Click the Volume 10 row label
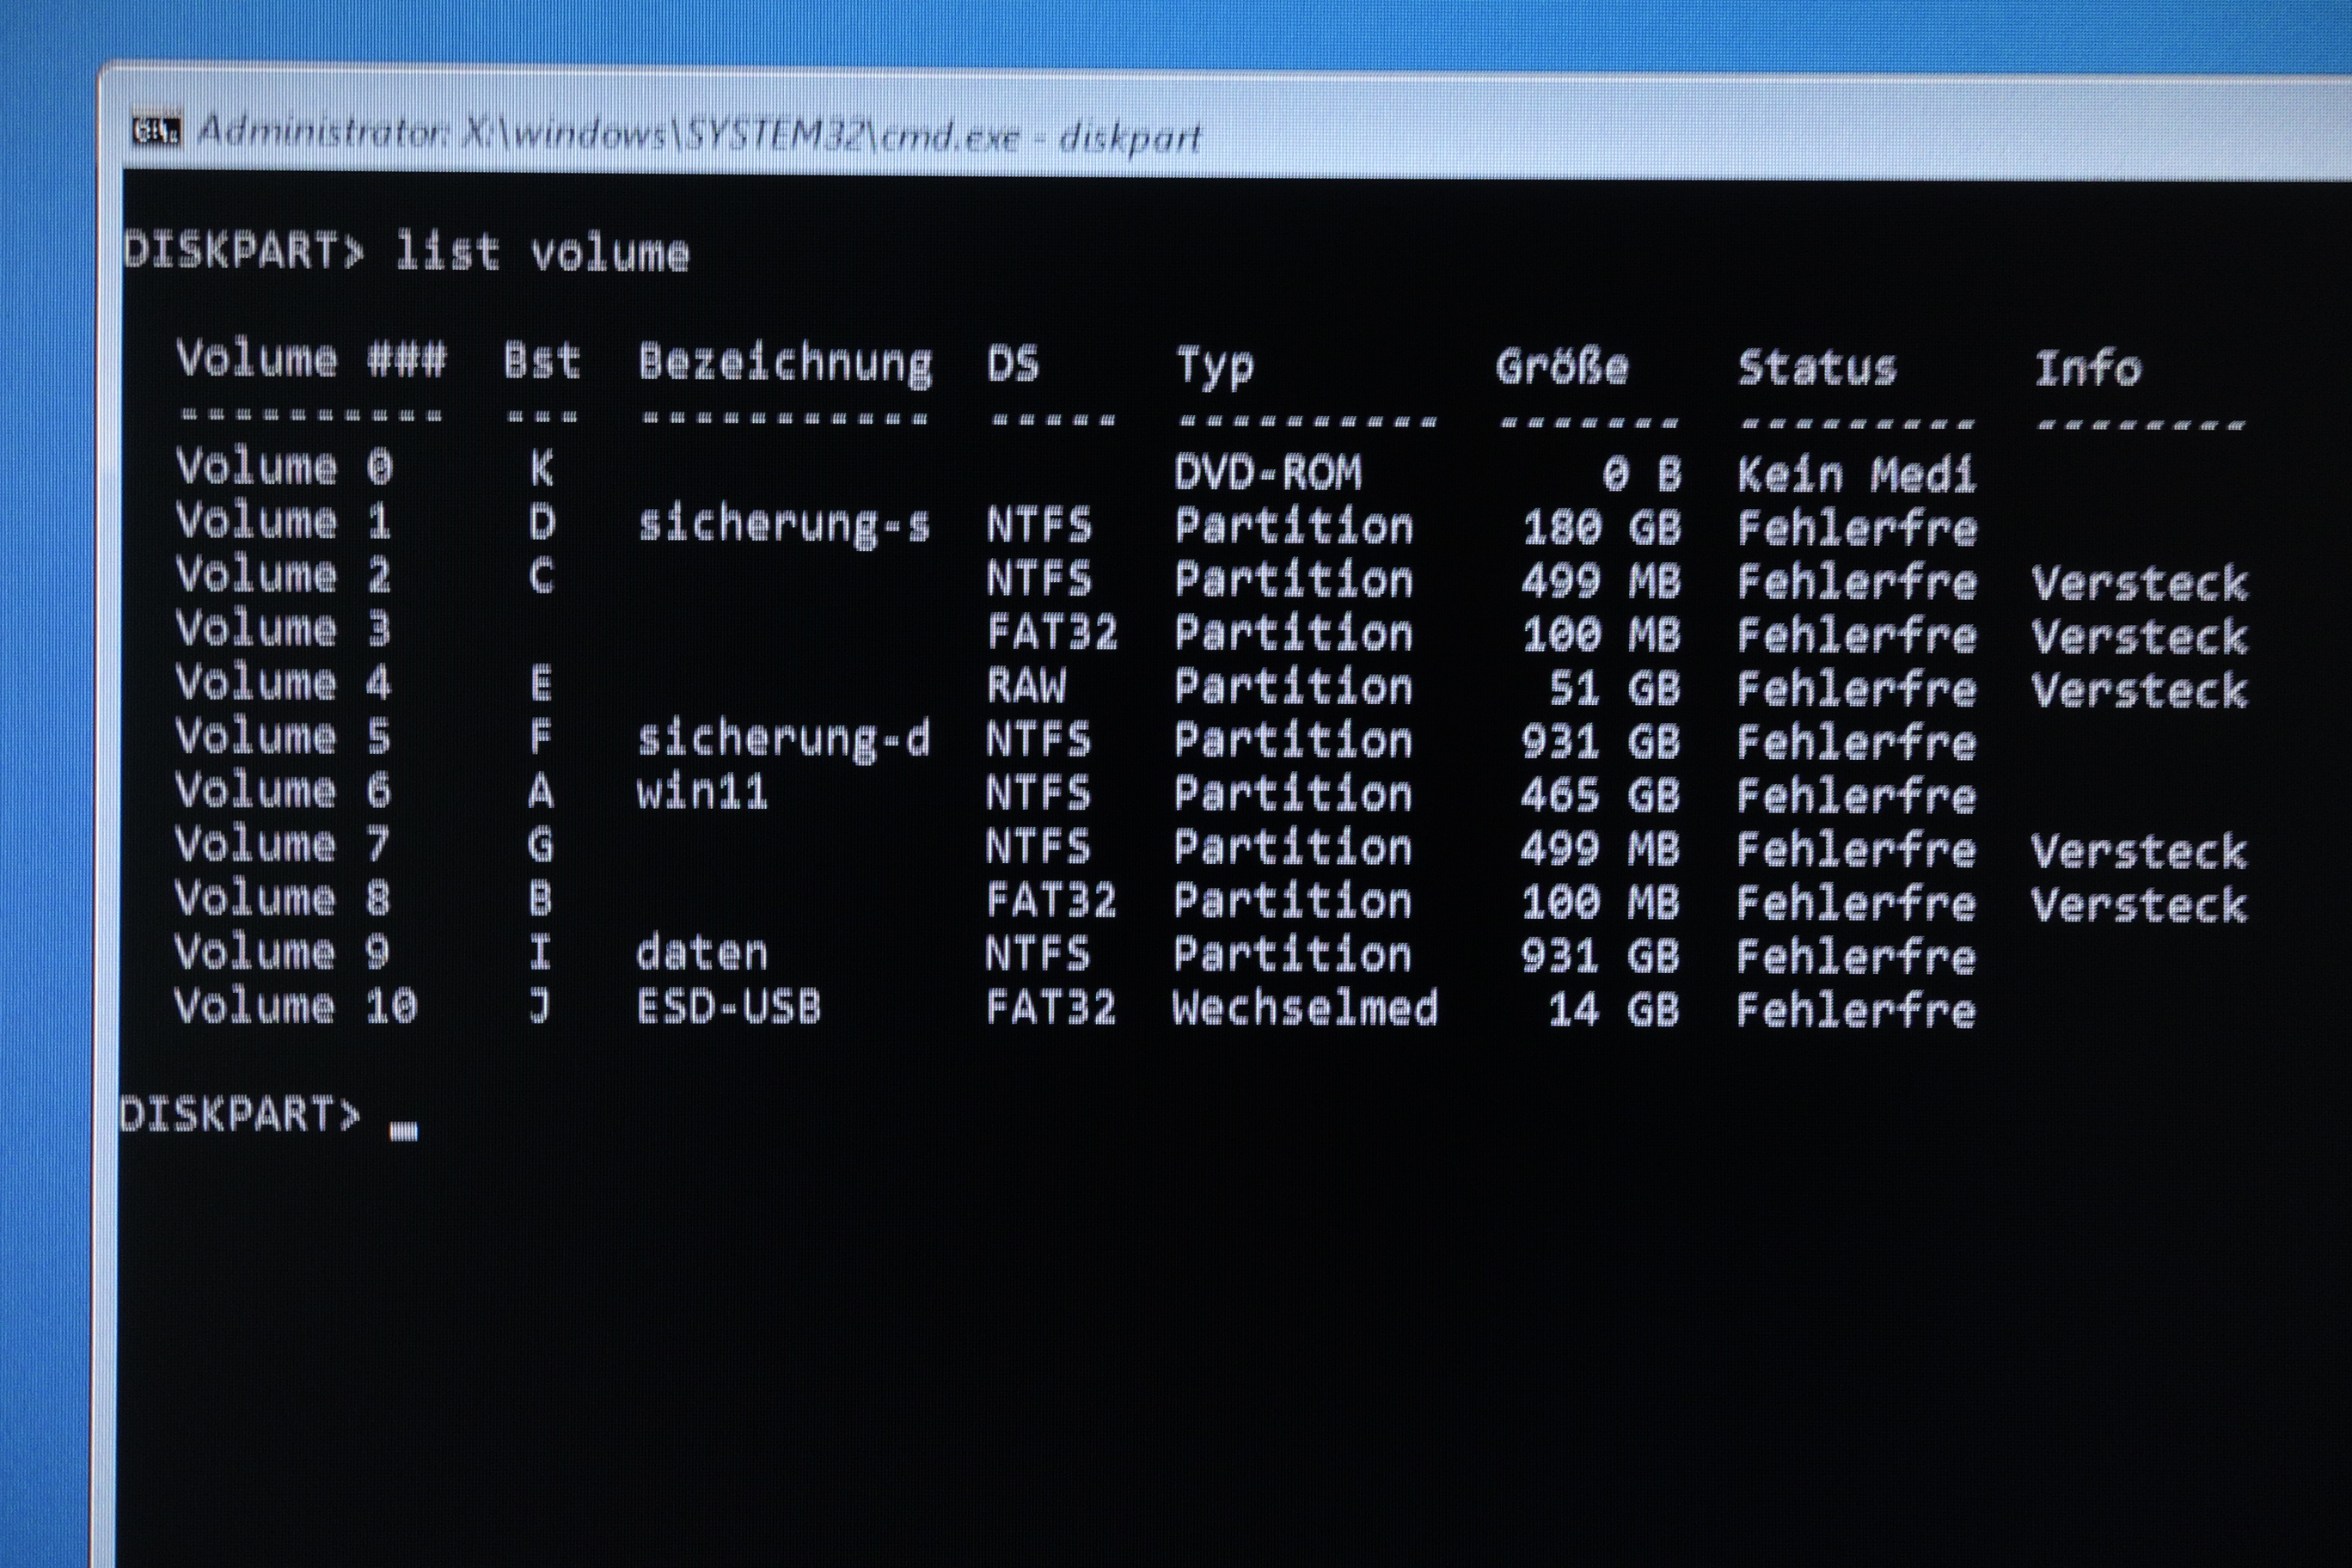 coord(295,1006)
